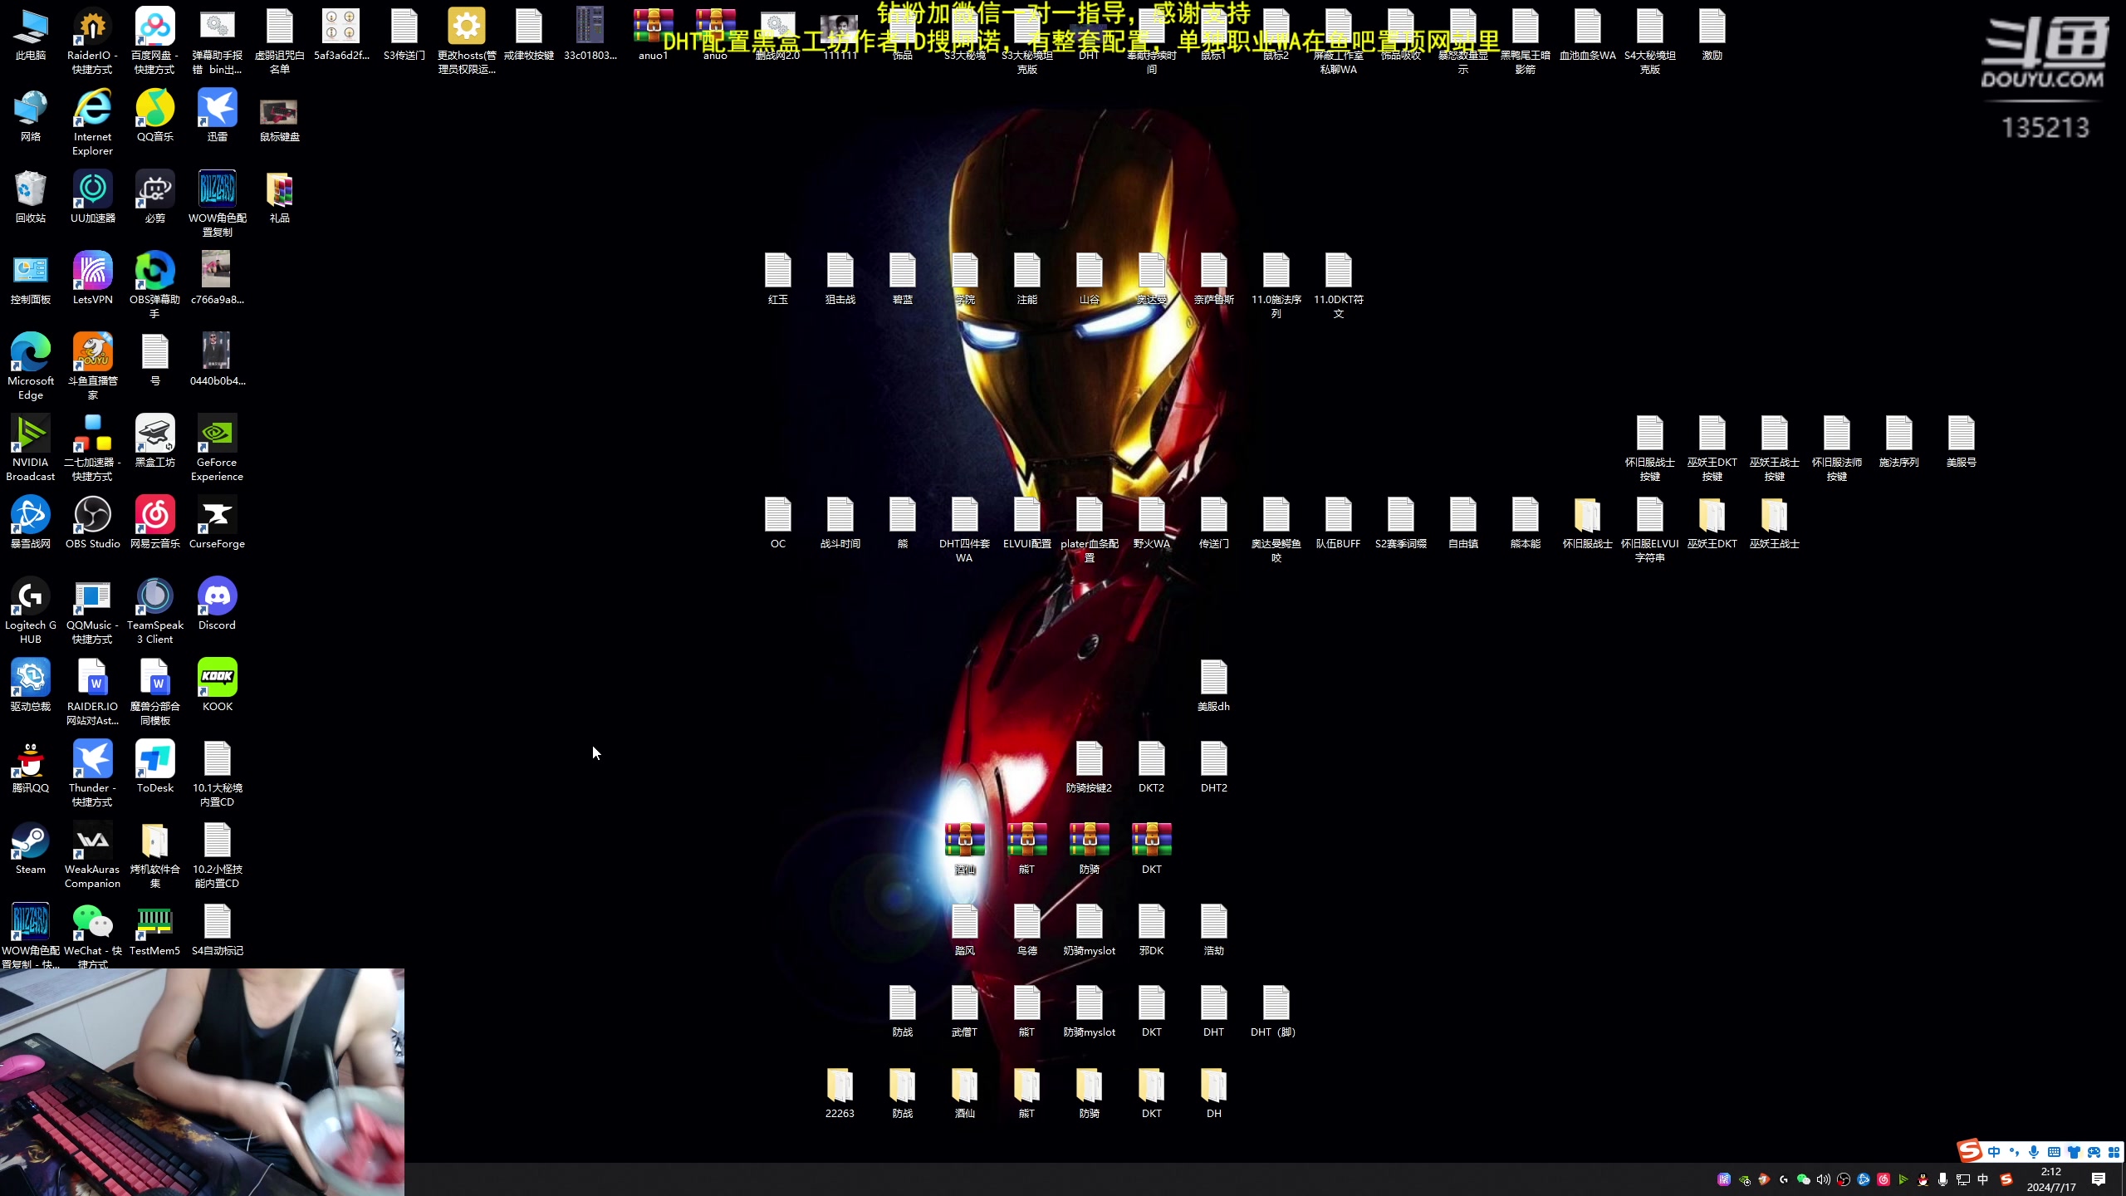Open Sogou toolbar microphone voice input
This screenshot has height=1196, width=2126.
[2033, 1152]
